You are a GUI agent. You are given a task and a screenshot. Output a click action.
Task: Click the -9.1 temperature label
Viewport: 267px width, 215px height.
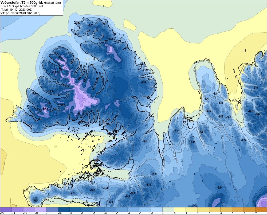133,193
